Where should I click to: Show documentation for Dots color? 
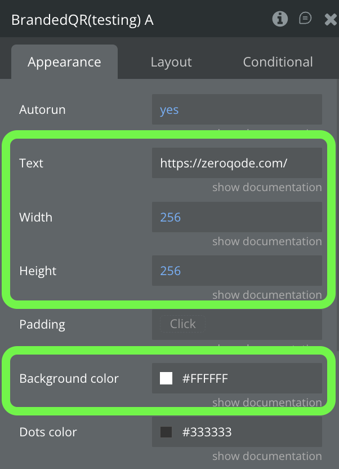pos(267,456)
